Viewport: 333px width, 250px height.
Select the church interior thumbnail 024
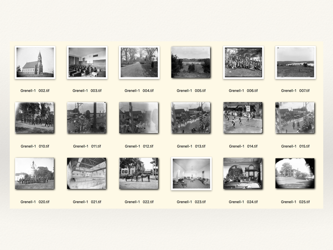coord(243,174)
